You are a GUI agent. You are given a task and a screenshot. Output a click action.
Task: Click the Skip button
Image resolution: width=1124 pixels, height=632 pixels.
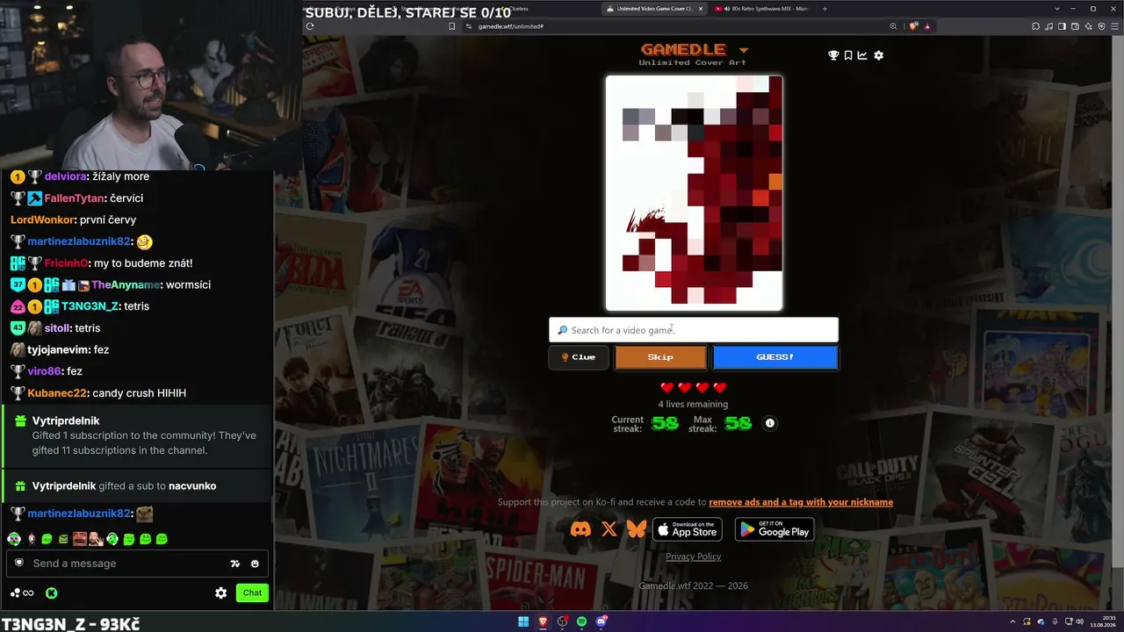coord(660,357)
